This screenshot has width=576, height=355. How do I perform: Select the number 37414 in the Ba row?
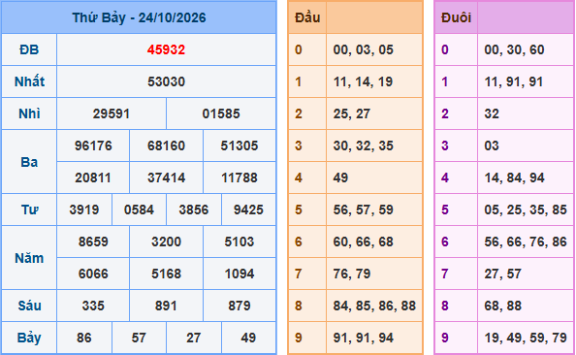pyautogui.click(x=166, y=177)
